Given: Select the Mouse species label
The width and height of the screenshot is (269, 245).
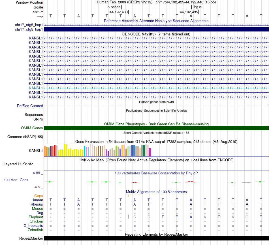Looking at the screenshot, I should (37, 209).
